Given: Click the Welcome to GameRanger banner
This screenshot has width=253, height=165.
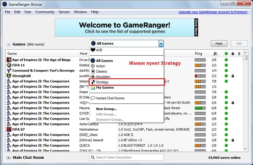Looking at the screenshot, I should click(x=126, y=28).
